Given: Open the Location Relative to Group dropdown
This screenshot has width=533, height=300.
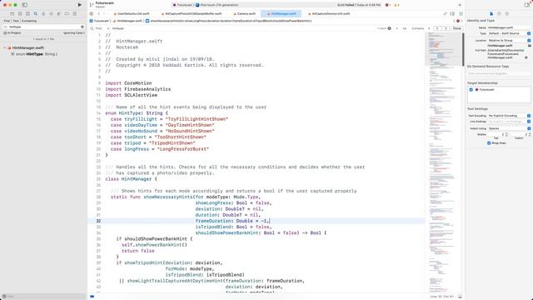Looking at the screenshot, I should (x=509, y=41).
